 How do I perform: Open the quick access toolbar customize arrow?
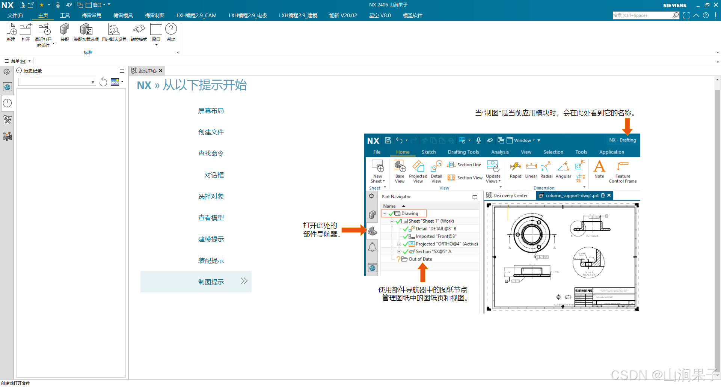click(x=109, y=5)
